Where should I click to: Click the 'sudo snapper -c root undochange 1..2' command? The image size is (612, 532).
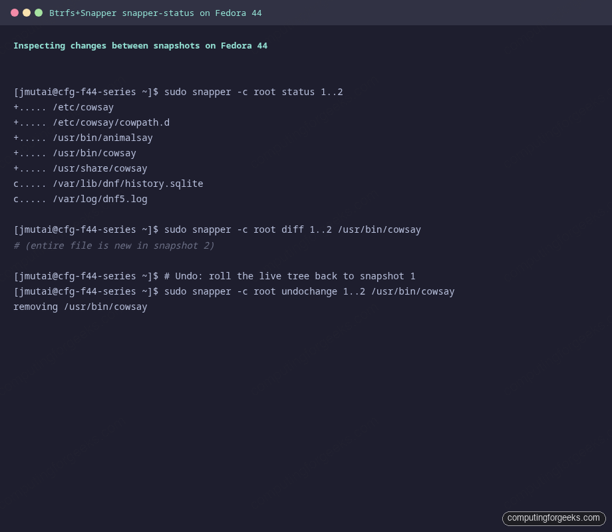(x=309, y=291)
